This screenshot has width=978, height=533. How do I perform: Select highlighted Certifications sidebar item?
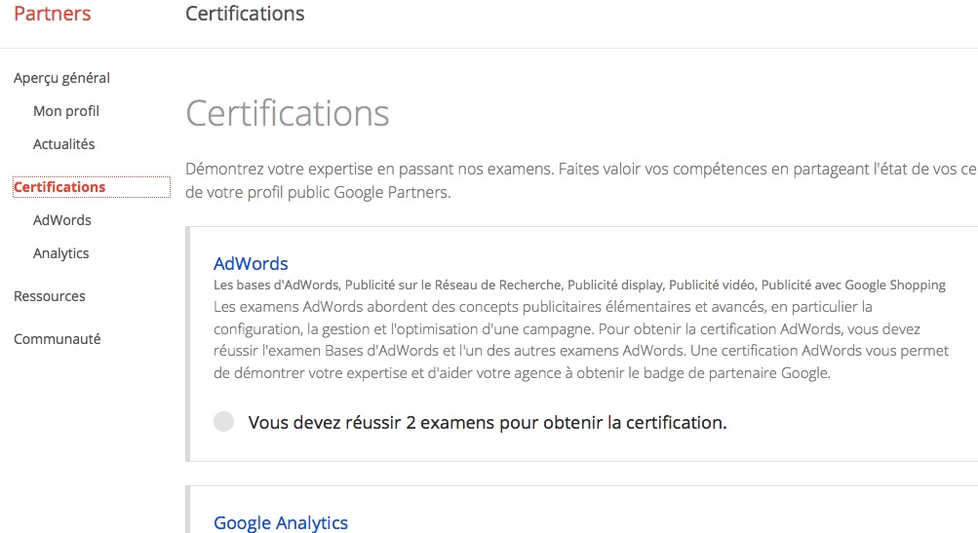(x=60, y=187)
